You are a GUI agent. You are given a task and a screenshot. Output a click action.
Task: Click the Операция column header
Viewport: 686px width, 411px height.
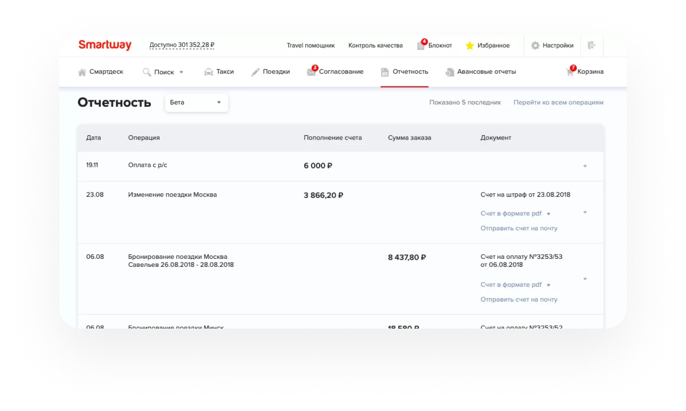144,138
